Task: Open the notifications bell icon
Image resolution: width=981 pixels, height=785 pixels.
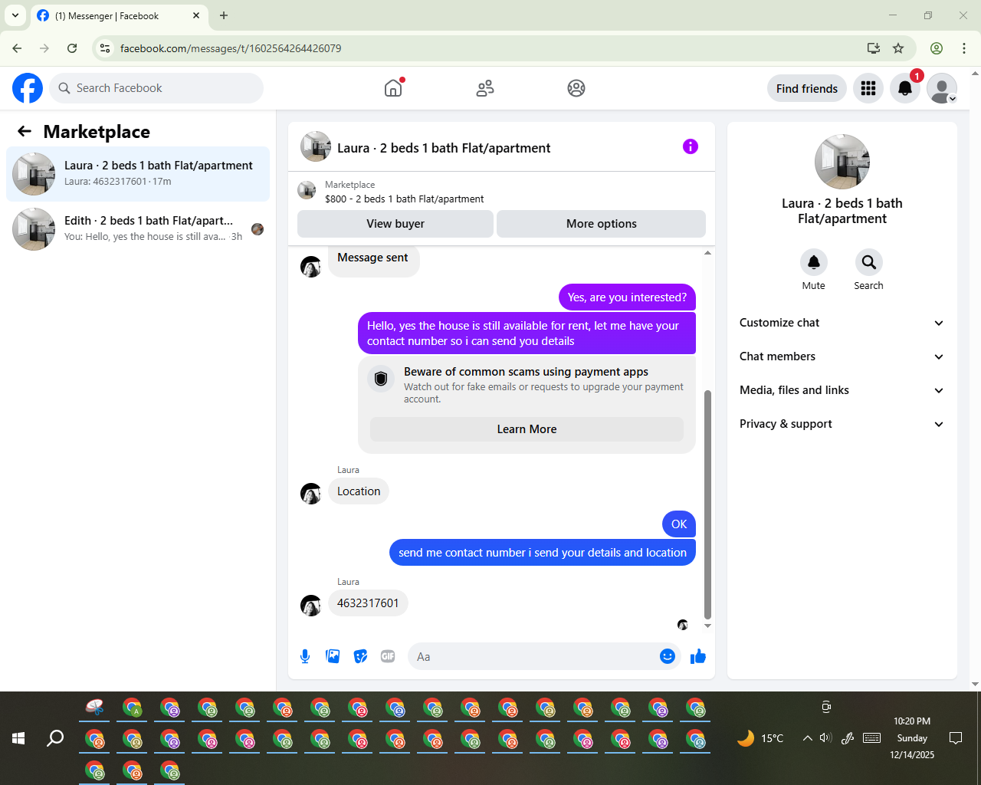Action: pos(905,88)
